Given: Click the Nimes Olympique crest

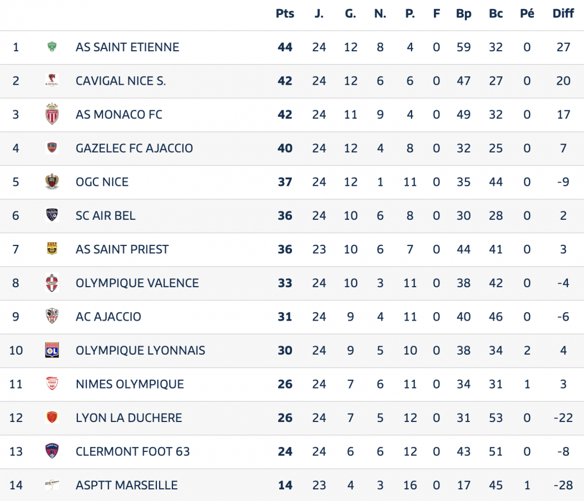Looking at the screenshot, I should tap(52, 384).
